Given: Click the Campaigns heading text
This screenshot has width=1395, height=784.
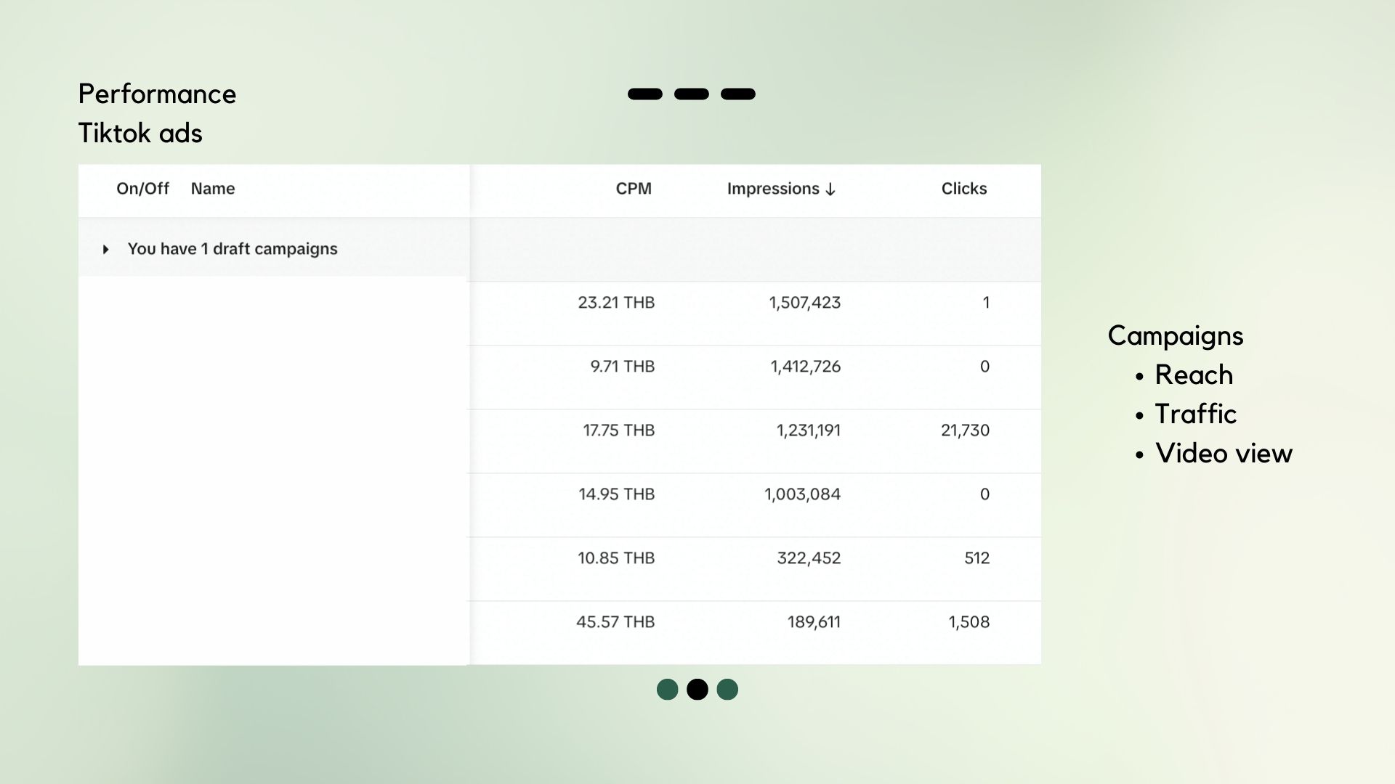Looking at the screenshot, I should click(x=1176, y=336).
